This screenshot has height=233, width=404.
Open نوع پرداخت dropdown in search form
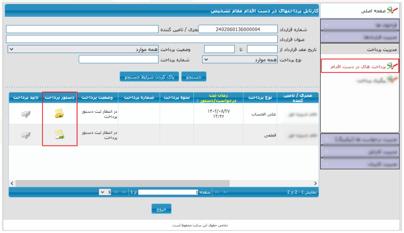[x=240, y=60]
